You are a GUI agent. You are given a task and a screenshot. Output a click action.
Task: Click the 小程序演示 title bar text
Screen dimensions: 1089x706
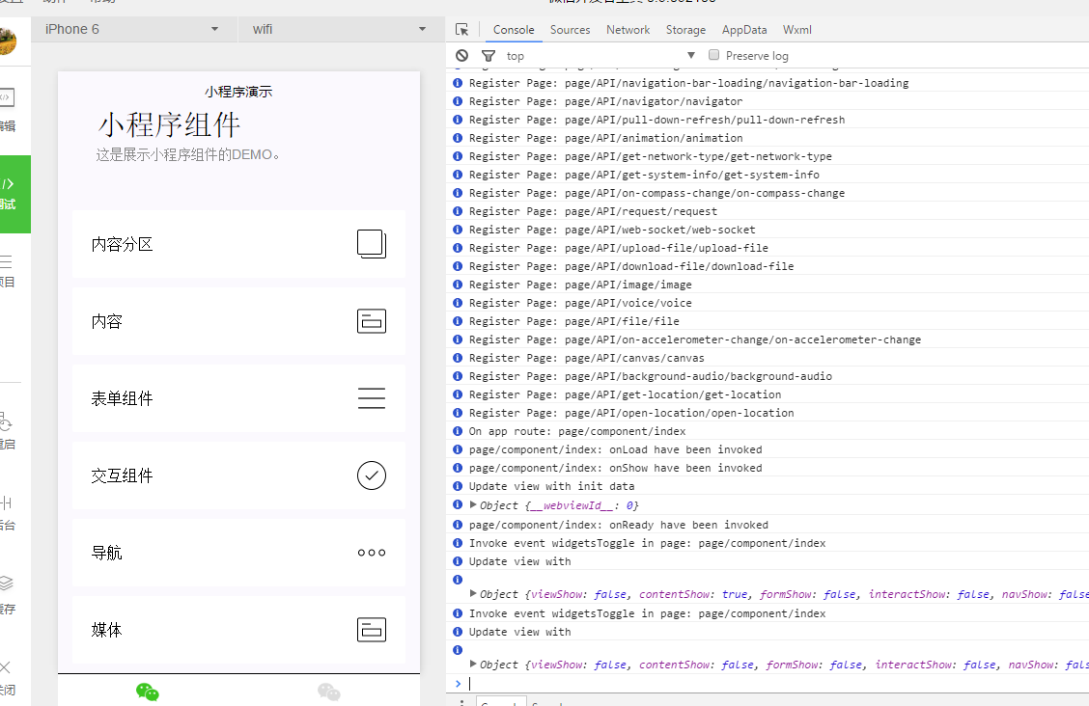coord(238,92)
